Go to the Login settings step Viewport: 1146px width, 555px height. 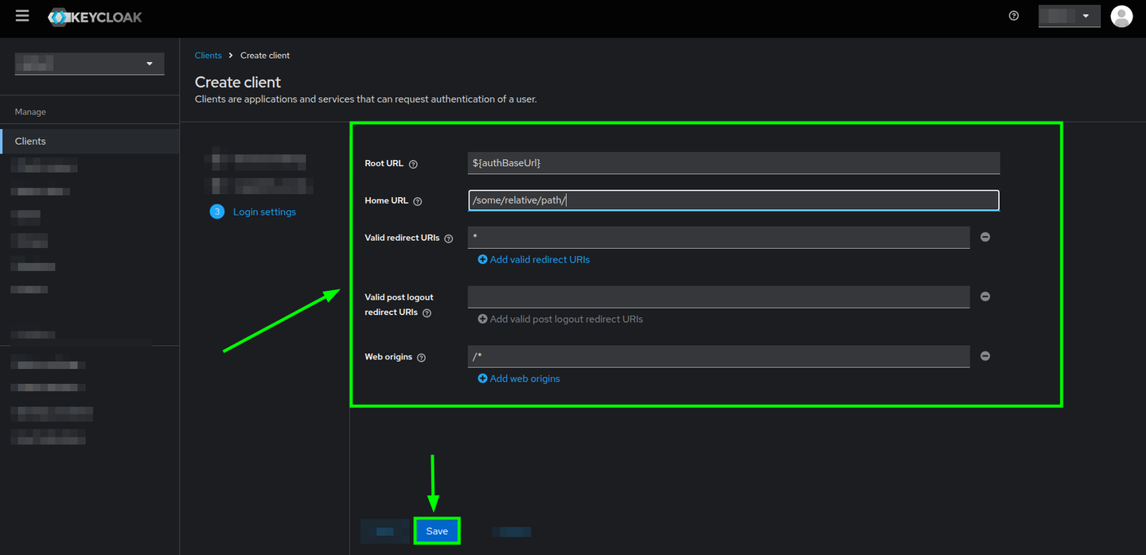[x=264, y=212]
